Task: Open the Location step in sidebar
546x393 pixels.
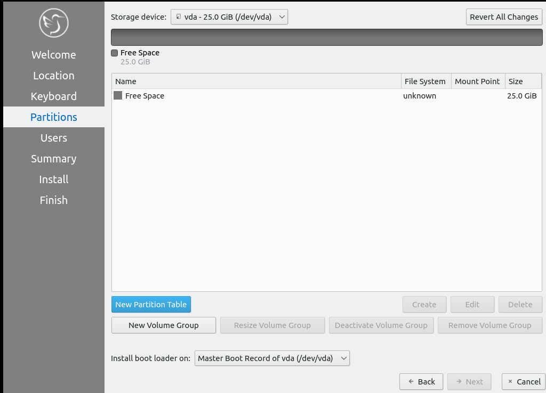Action: pos(53,76)
